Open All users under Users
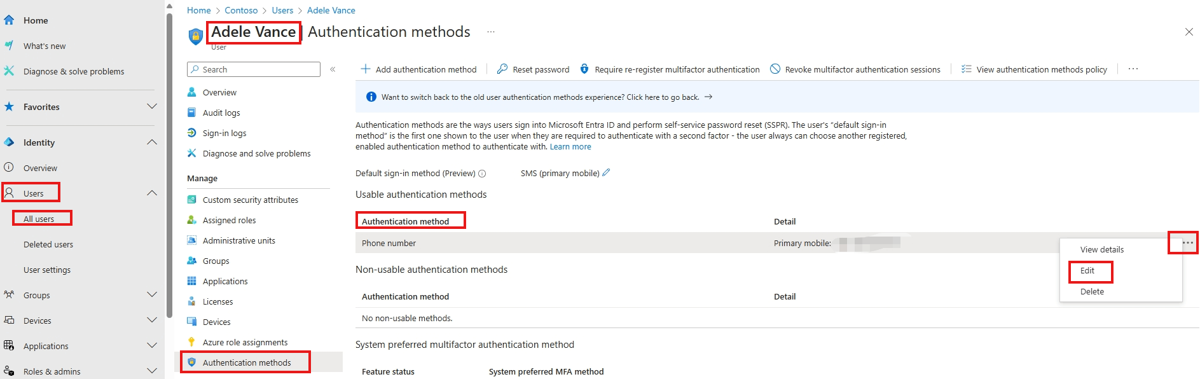This screenshot has width=1200, height=379. pos(39,219)
